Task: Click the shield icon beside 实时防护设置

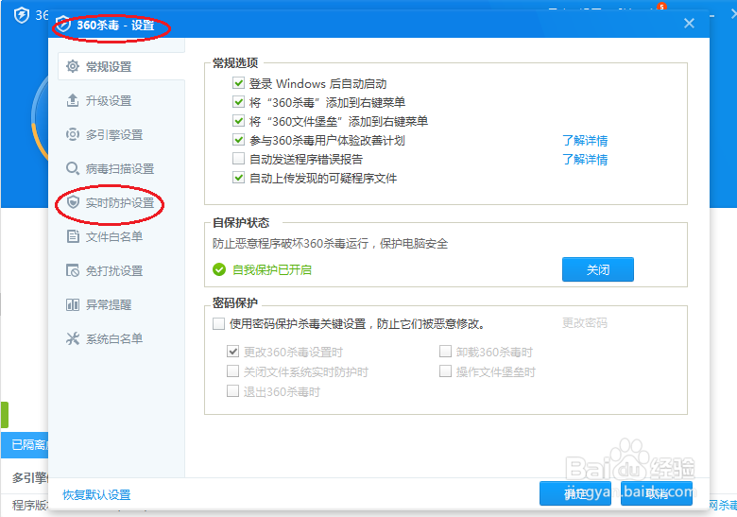Action: point(73,202)
